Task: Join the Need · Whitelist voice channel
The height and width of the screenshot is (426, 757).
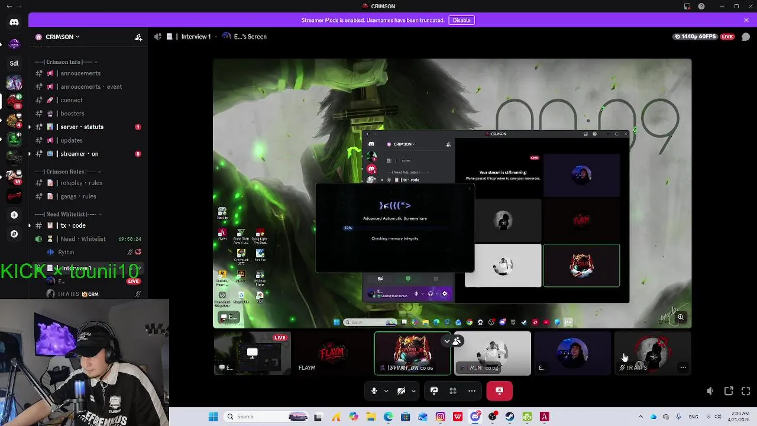Action: coord(88,239)
